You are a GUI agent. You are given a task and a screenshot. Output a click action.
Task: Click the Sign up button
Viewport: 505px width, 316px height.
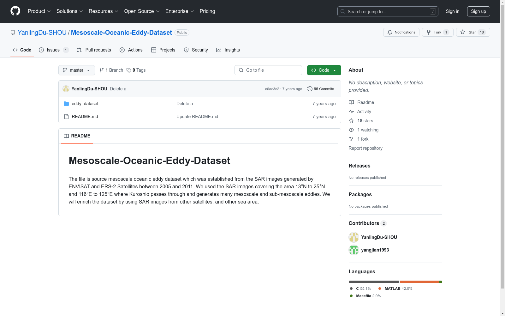pos(478,11)
